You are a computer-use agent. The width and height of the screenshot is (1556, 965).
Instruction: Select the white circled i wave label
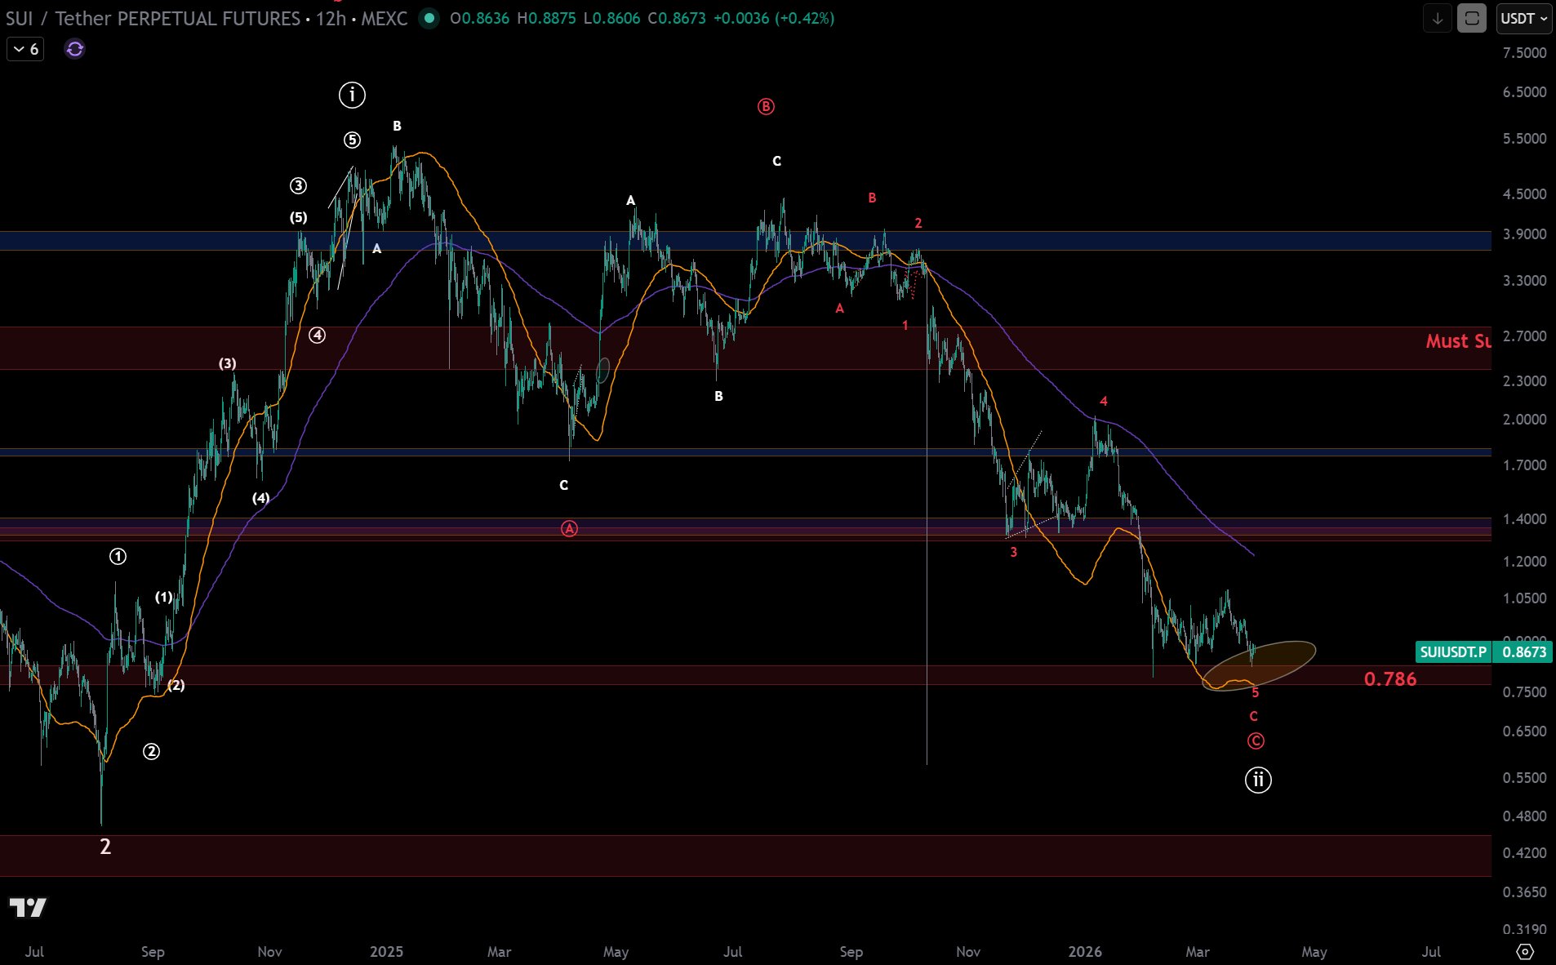(x=352, y=95)
